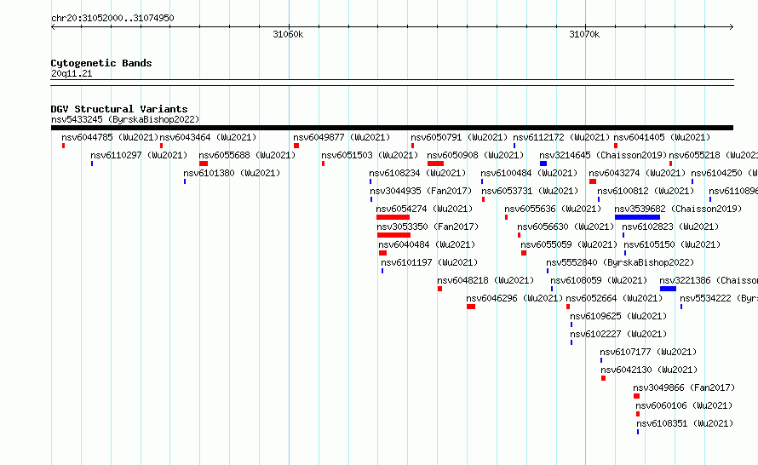Viewport: 758px width, 465px height.
Task: Select nsv6107177 (Wu2021) label
Action: [x=648, y=352]
